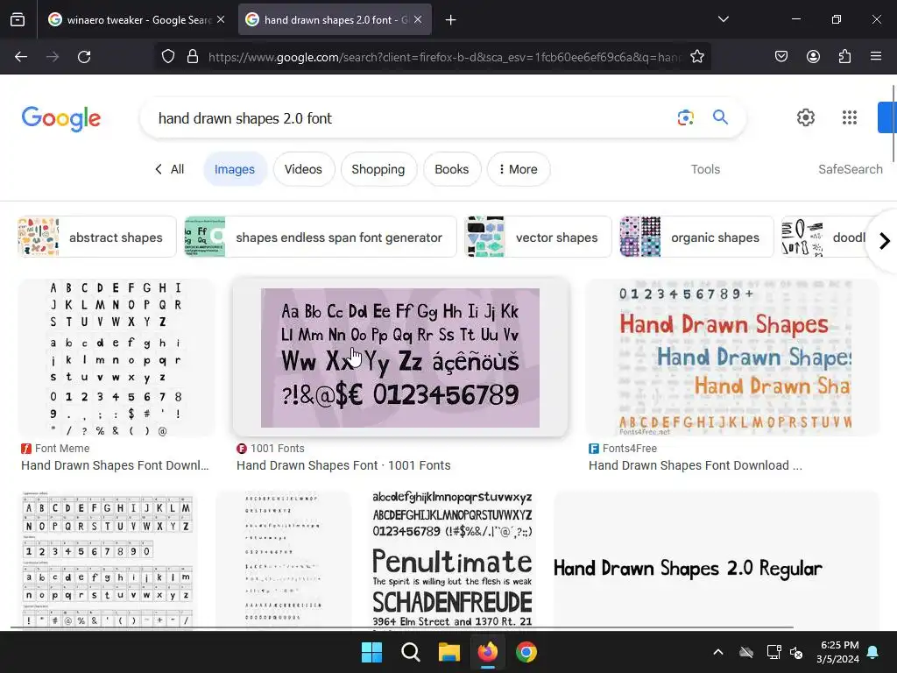This screenshot has width=897, height=673.
Task: Open Penultimate Schadenfreude font sample image
Action: (452, 559)
